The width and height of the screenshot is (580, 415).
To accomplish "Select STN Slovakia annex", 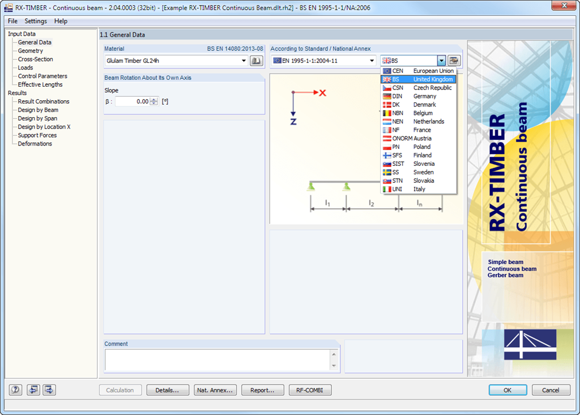I will (419, 181).
